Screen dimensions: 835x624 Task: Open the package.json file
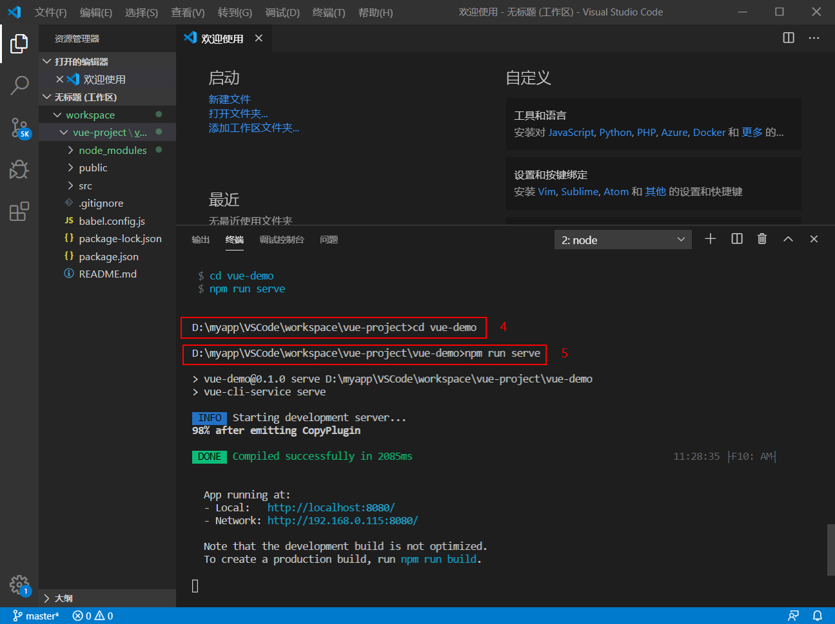pos(107,256)
